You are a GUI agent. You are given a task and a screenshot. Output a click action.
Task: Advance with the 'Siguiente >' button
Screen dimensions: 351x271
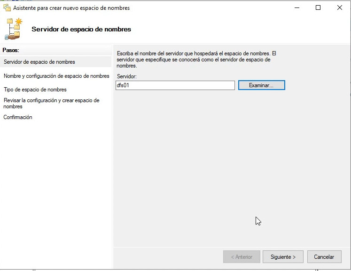283,257
